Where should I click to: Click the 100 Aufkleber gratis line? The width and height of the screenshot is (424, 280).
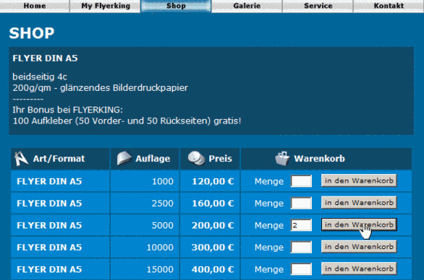point(127,121)
